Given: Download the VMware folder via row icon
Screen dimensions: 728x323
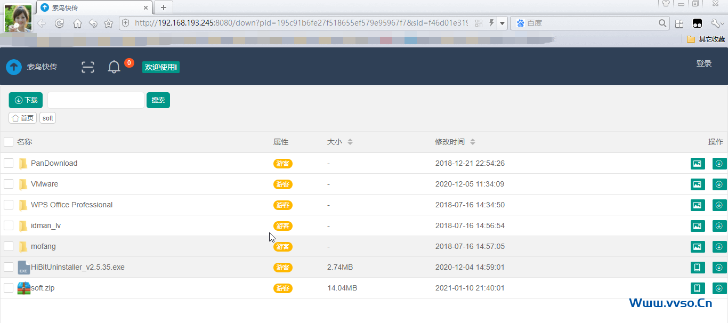Looking at the screenshot, I should click(719, 184).
